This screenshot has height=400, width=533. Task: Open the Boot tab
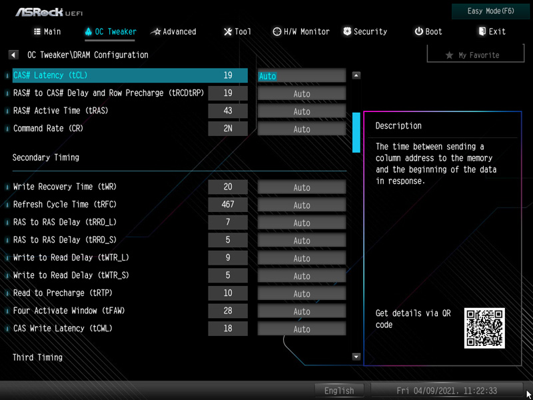pos(428,31)
